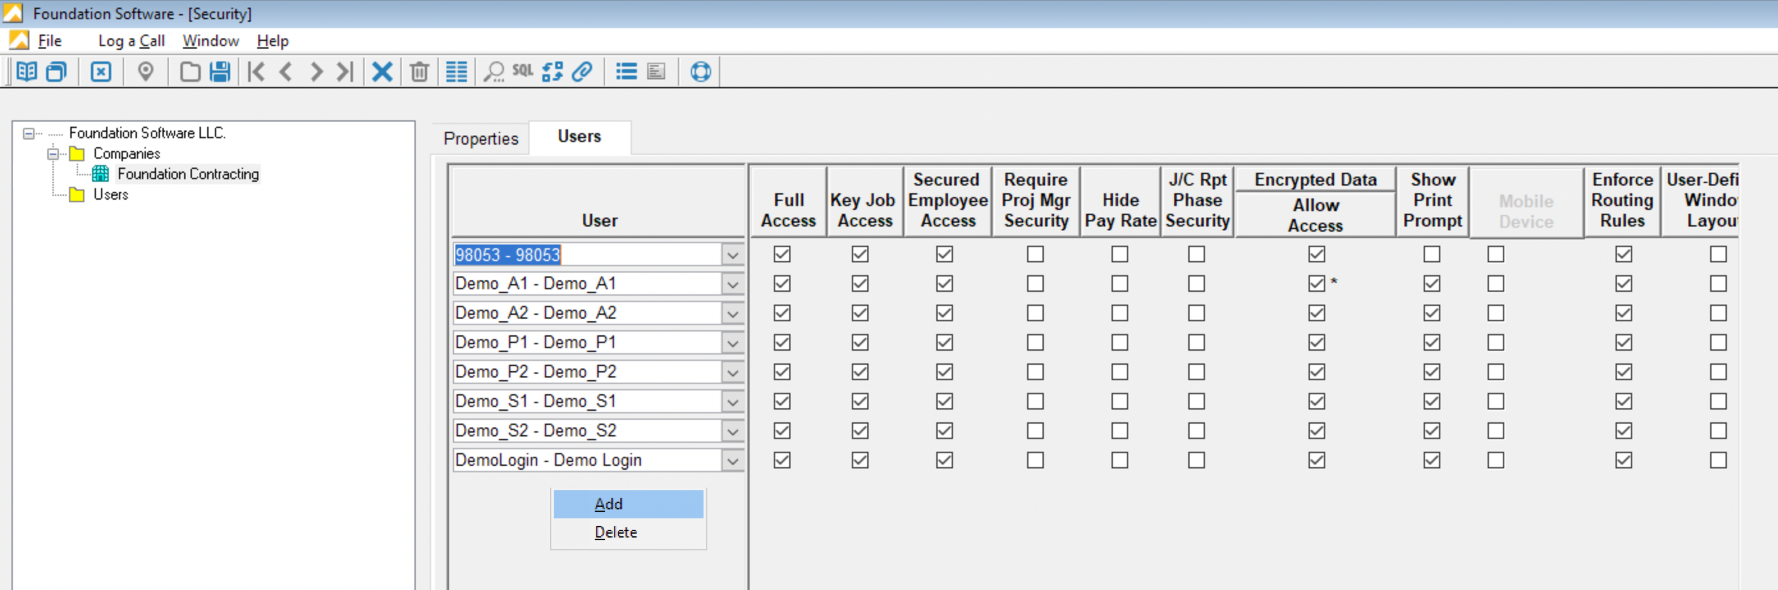Click the blue X cancel icon

[x=382, y=72]
